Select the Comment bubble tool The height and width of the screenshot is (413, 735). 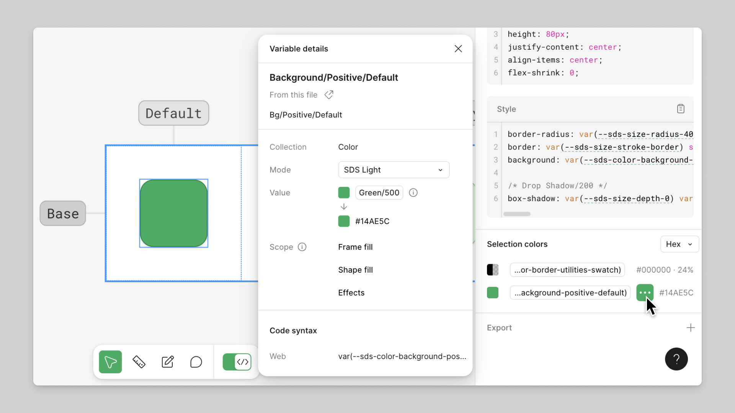196,362
